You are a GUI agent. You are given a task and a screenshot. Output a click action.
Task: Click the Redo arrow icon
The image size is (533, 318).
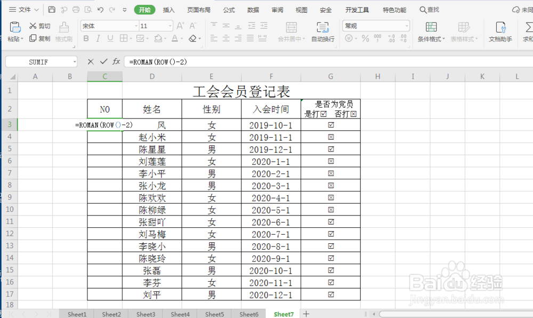pyautogui.click(x=112, y=10)
